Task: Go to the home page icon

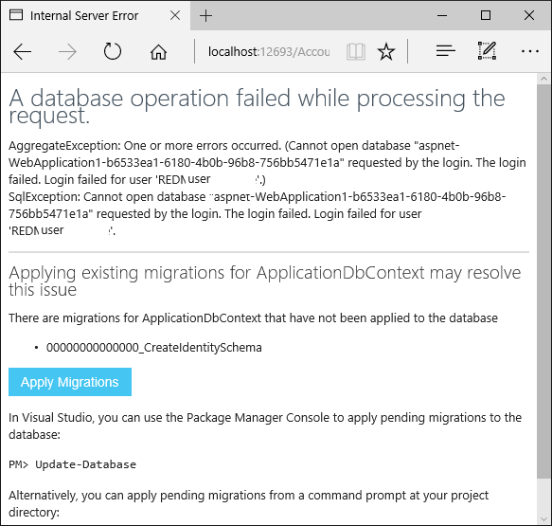Action: tap(158, 52)
